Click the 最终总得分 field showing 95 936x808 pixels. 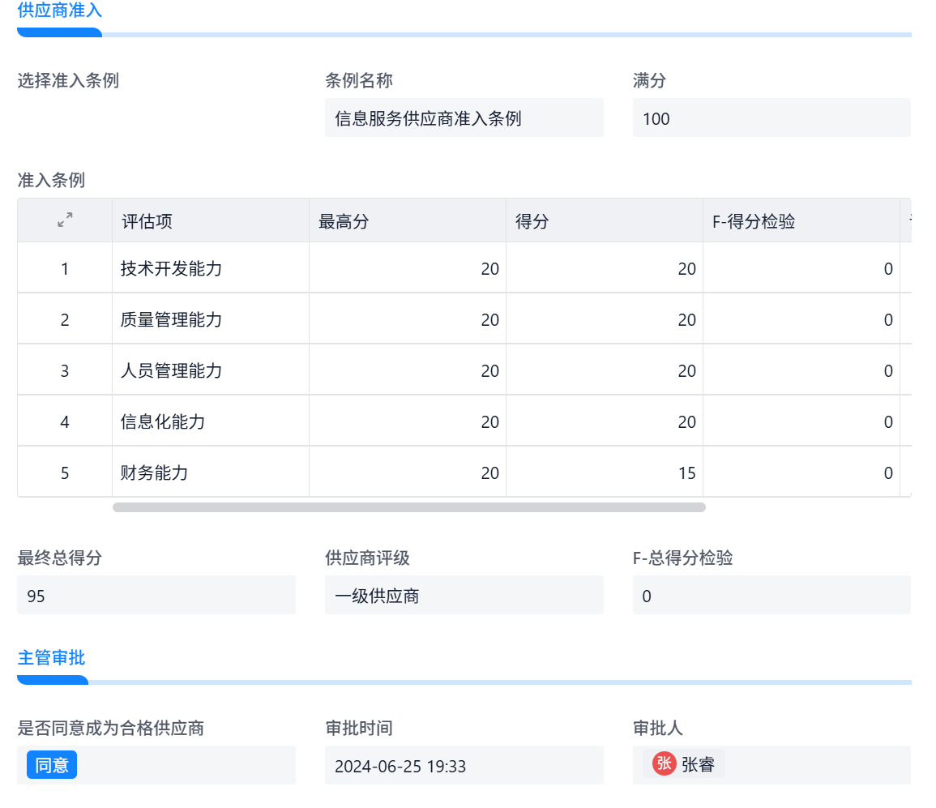156,596
